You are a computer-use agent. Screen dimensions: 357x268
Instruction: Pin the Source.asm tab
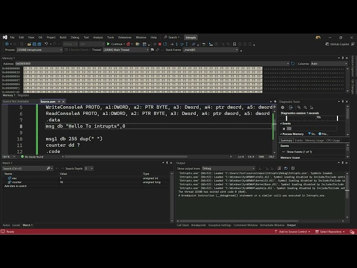click(x=59, y=102)
